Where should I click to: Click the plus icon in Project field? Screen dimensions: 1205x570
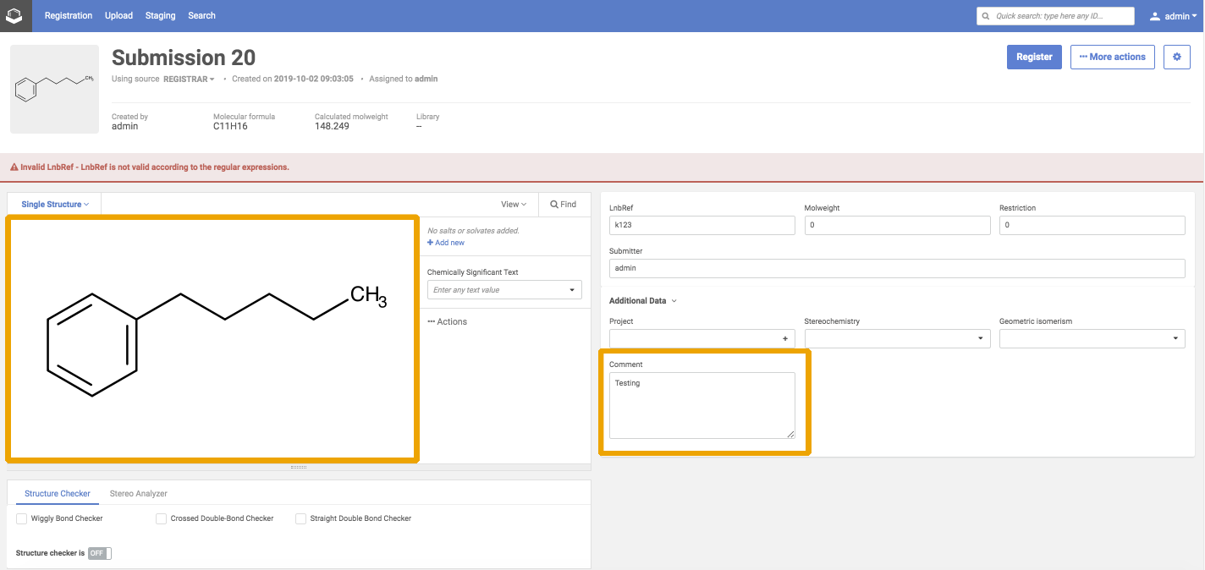tap(784, 338)
